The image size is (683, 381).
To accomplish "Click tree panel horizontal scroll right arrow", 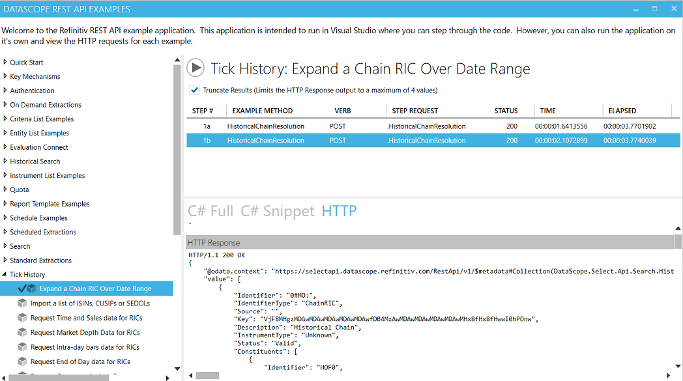I will pos(167,378).
